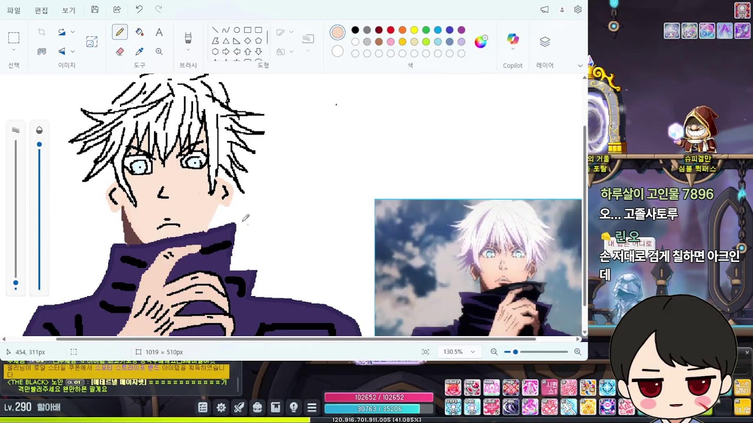Image resolution: width=753 pixels, height=423 pixels.
Task: Expand the shape fill dropdown
Action: click(291, 51)
